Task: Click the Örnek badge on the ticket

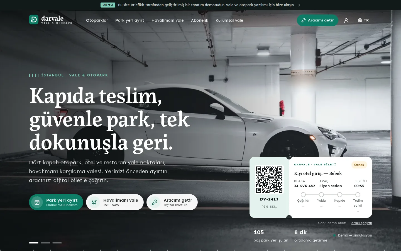Action: [359, 165]
